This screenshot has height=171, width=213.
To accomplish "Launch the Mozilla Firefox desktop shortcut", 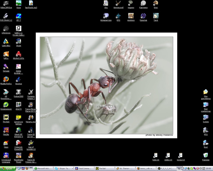I will [x=6, y=81].
